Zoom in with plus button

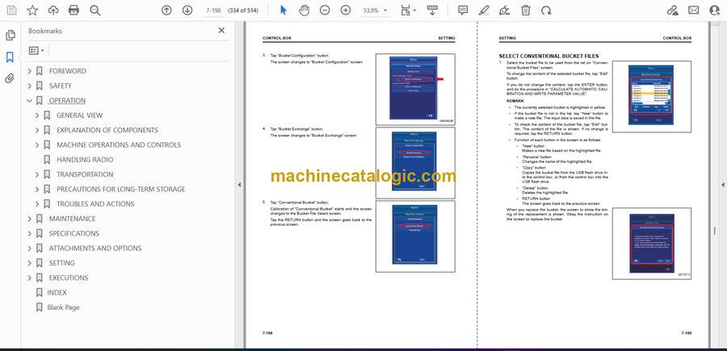[x=346, y=10]
